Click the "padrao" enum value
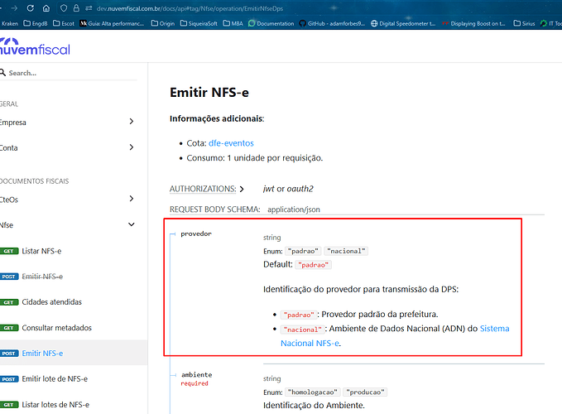Screen dimensions: 562x414 [x=303, y=251]
